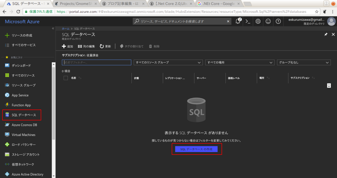Switch to Projects/GnomeSh browser tab
The width and height of the screenshot is (337, 178).
click(x=75, y=4)
